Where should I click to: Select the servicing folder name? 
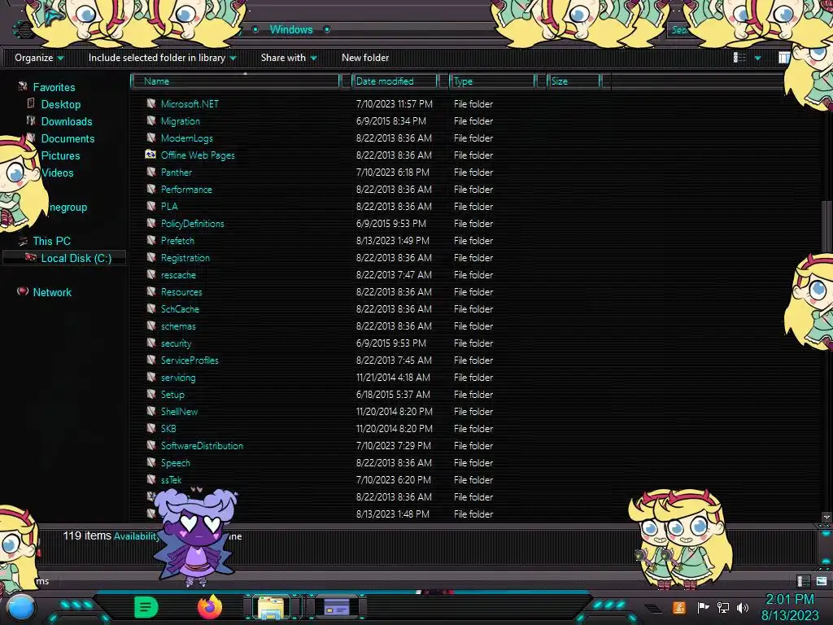coord(178,378)
